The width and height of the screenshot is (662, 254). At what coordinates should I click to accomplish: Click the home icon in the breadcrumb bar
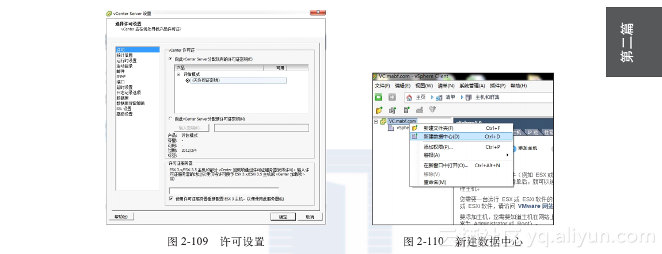pyautogui.click(x=409, y=97)
